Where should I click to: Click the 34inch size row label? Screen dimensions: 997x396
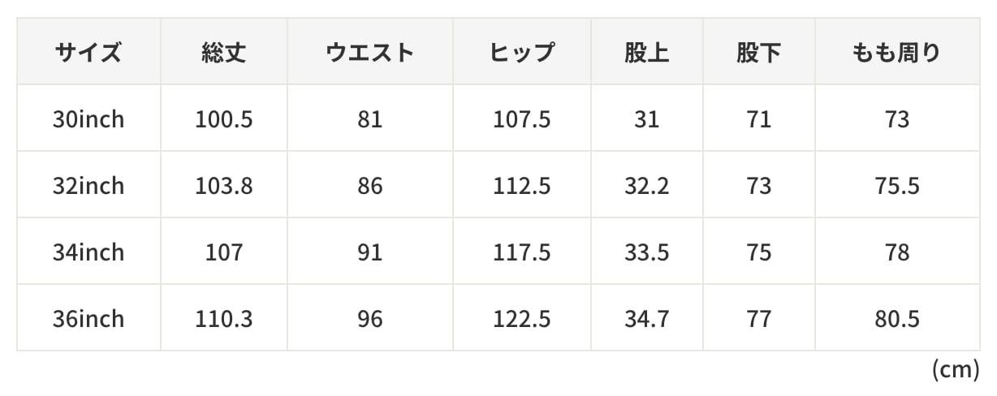(x=88, y=252)
